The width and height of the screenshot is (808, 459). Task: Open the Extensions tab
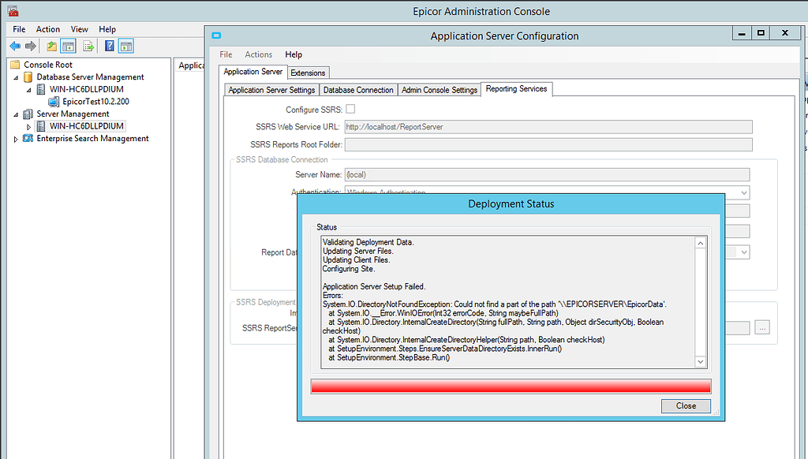308,73
